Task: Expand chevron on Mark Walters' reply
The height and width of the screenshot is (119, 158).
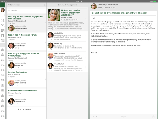Action: [86, 57]
